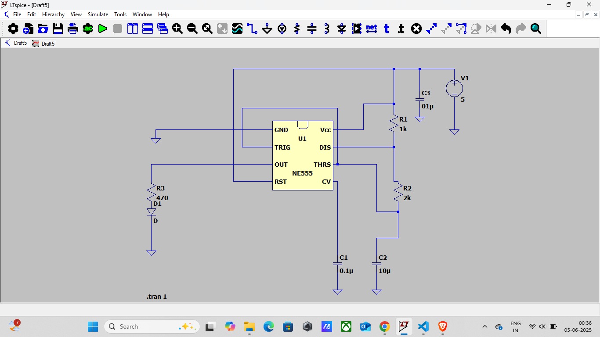The width and height of the screenshot is (600, 337).
Task: Place a ground symbol tool
Action: 267,29
